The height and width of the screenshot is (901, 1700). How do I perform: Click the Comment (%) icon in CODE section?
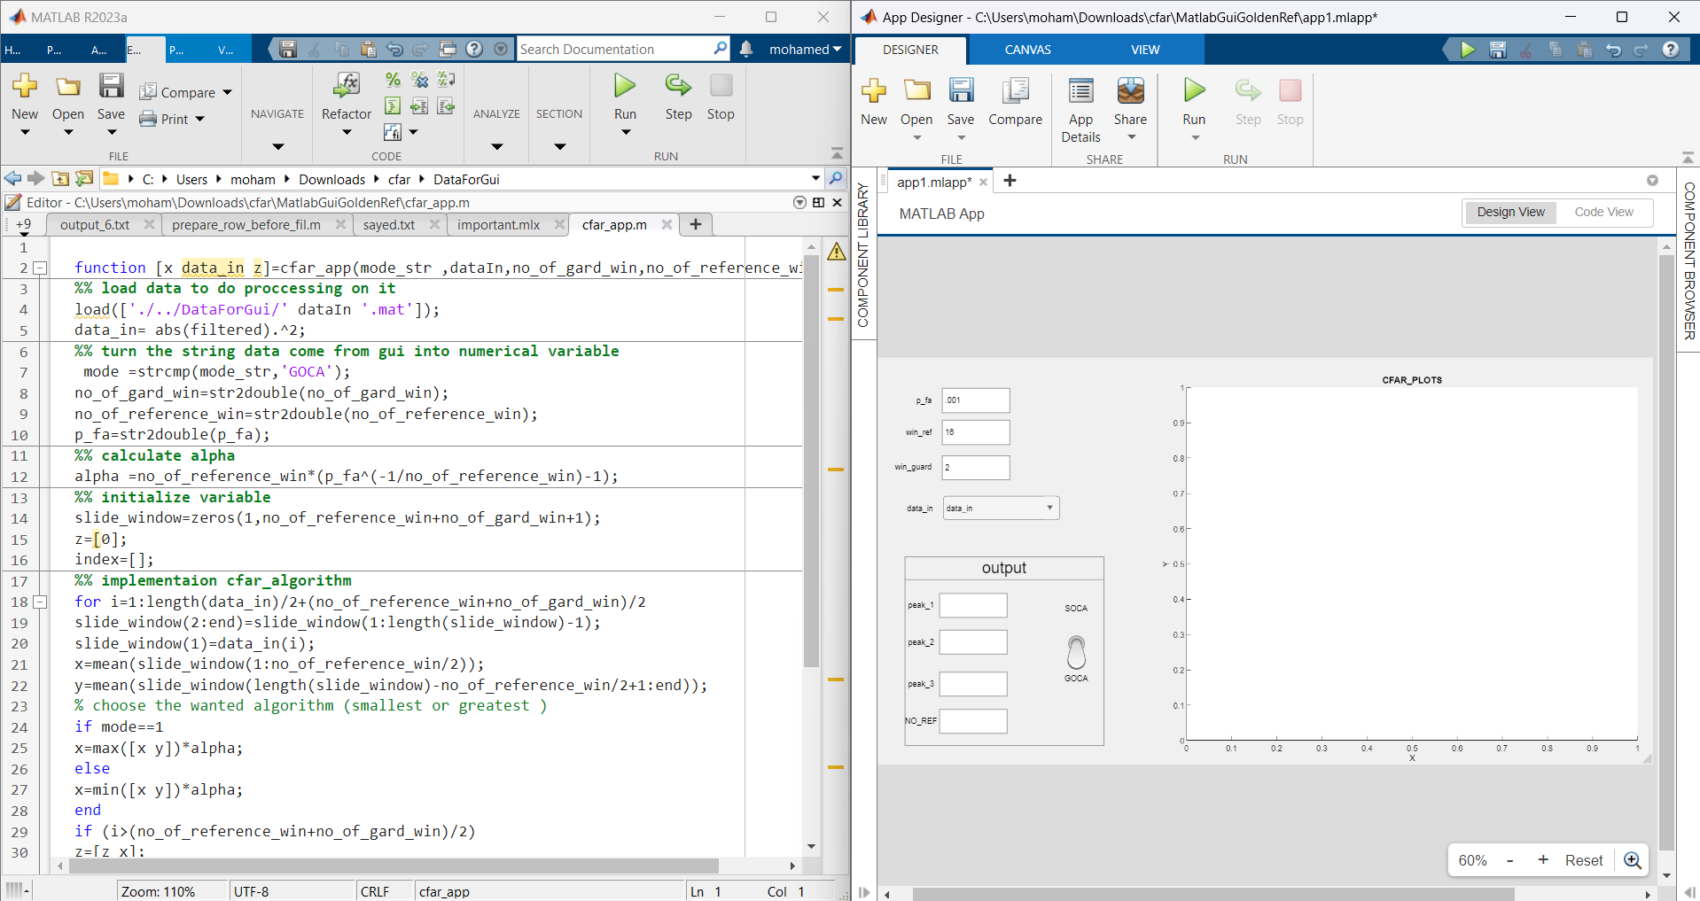pos(393,80)
